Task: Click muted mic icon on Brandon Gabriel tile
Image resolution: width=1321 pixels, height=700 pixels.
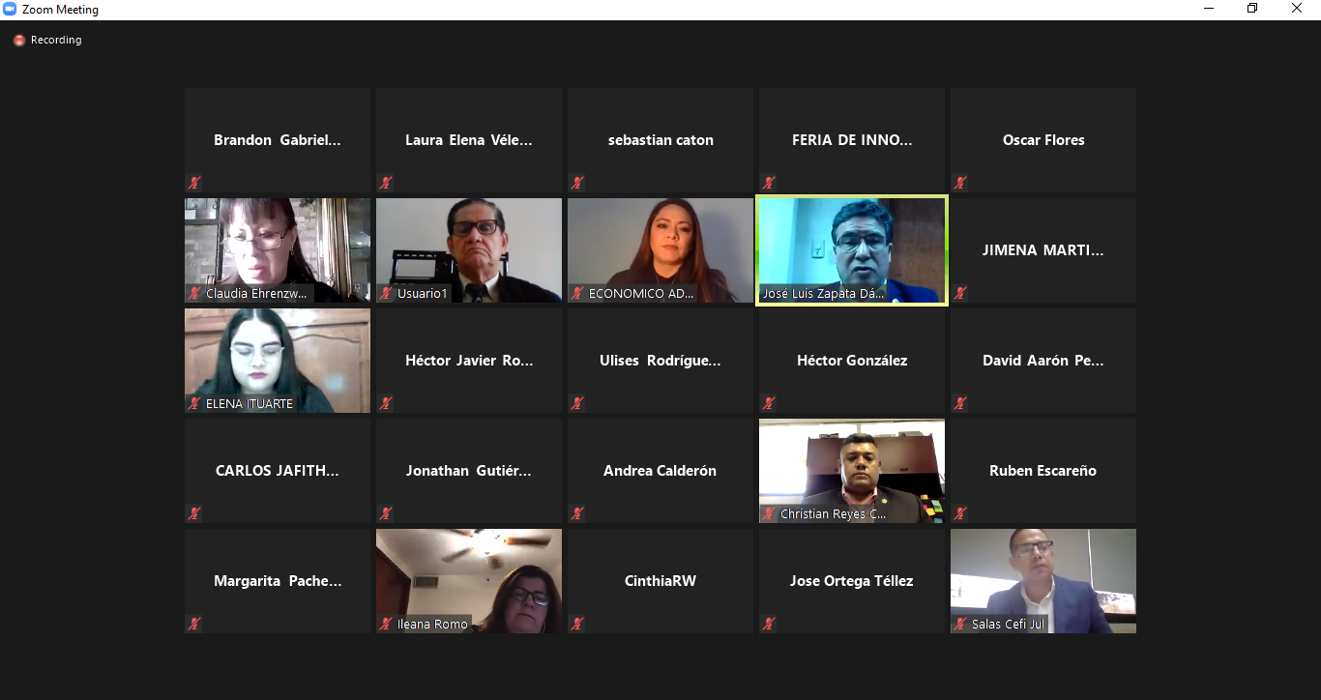Action: point(194,183)
